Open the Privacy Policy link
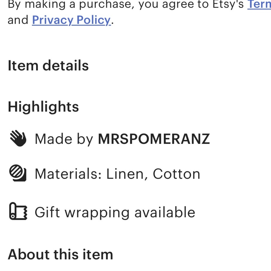This screenshot has width=271, height=271. 71,20
